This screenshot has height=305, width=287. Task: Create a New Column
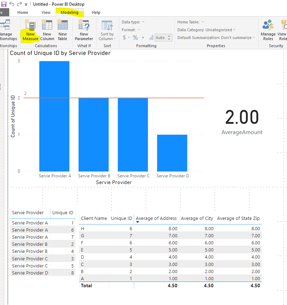pyautogui.click(x=47, y=30)
